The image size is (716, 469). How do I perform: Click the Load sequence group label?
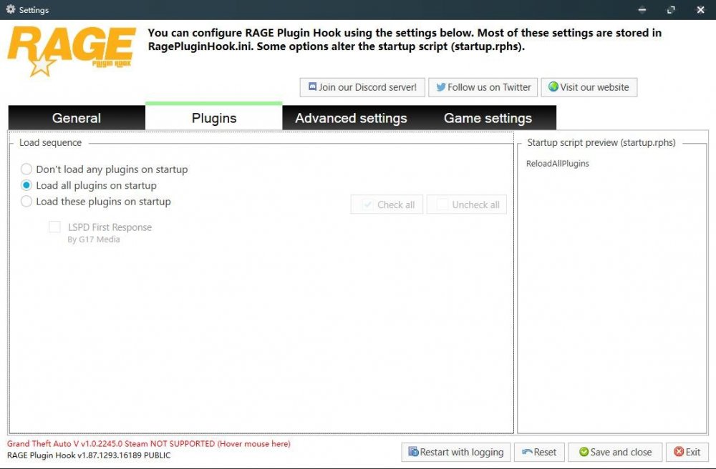point(50,143)
